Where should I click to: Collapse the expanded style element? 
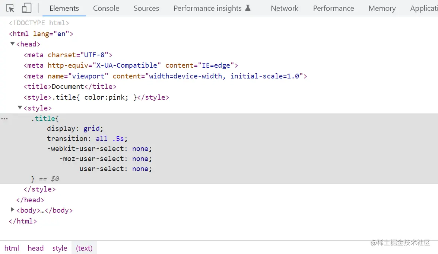20,108
